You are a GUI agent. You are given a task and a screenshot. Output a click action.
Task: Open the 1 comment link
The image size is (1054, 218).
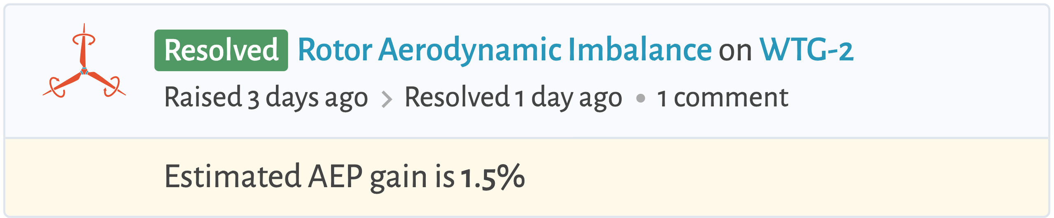(723, 98)
